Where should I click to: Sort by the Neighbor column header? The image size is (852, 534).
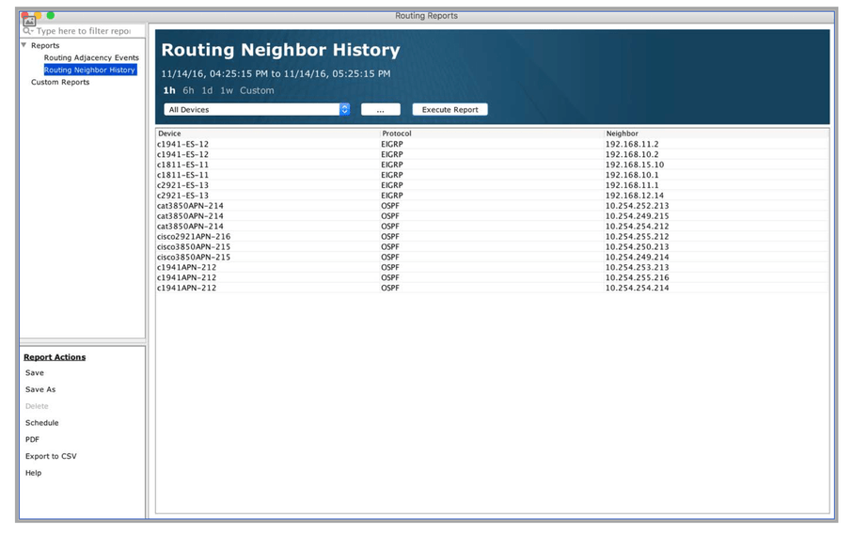coord(717,133)
